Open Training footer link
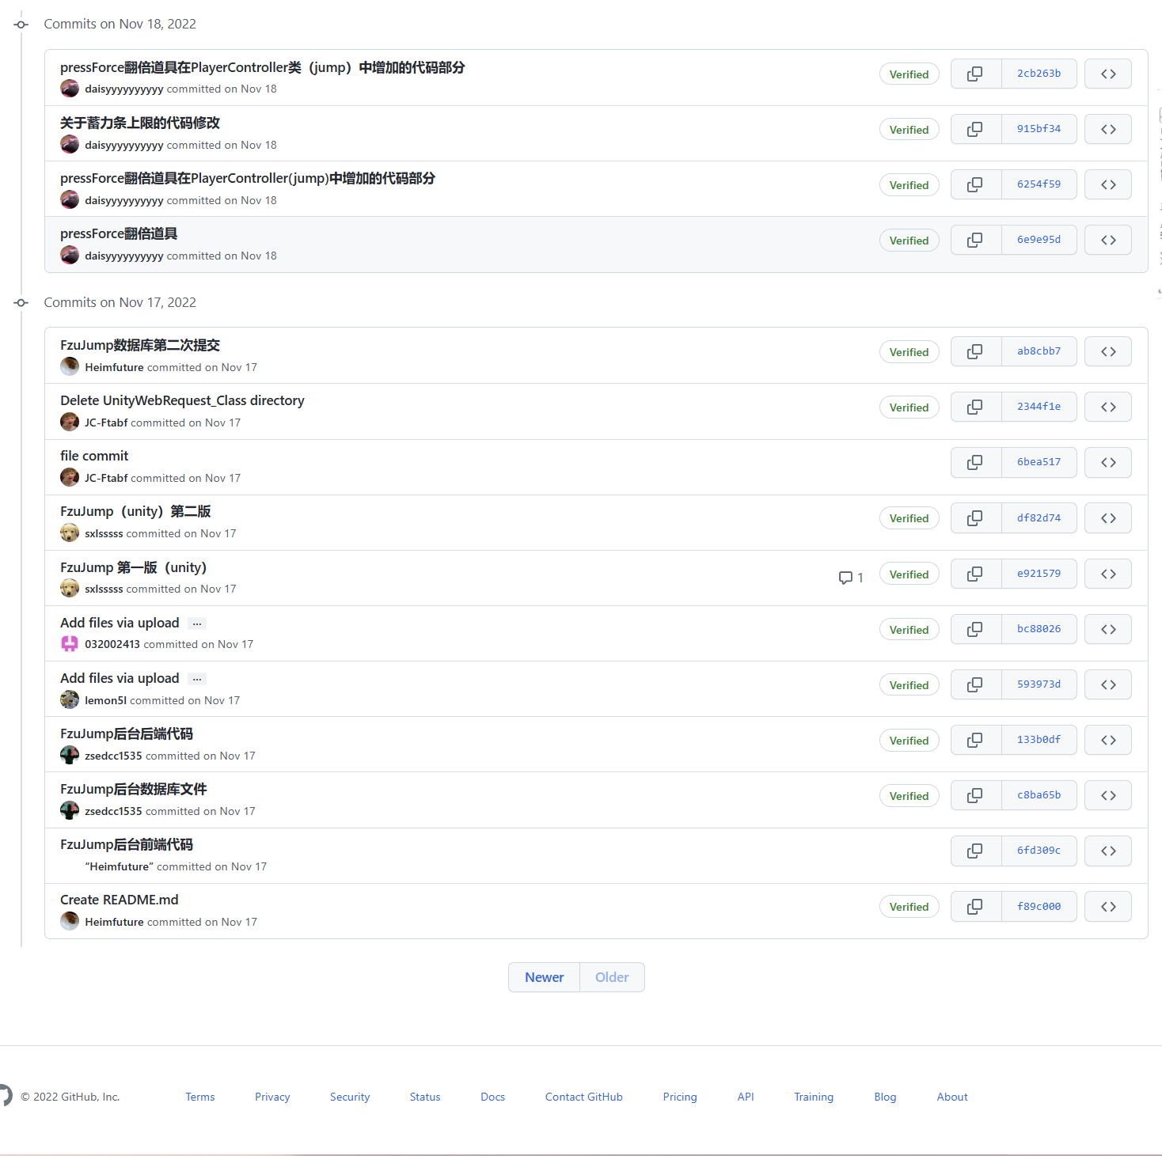1162x1156 pixels. point(814,1097)
